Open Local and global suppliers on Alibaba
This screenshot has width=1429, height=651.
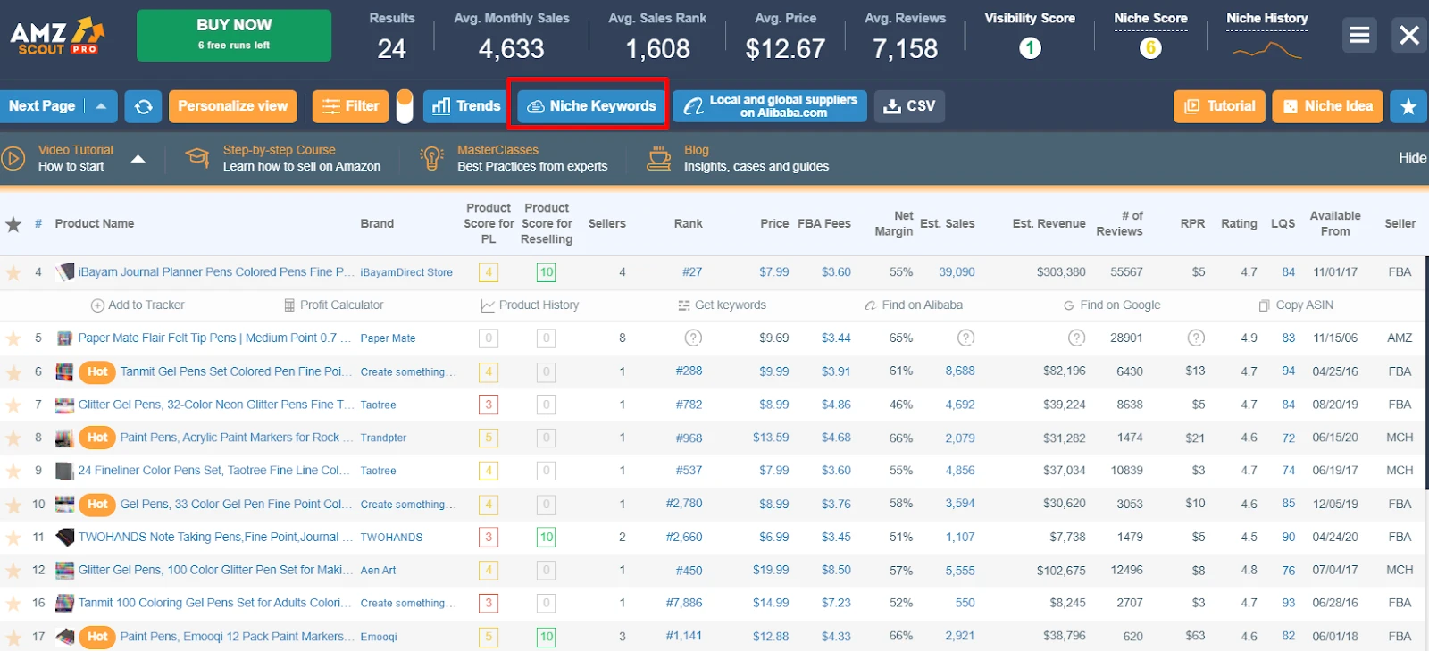pyautogui.click(x=770, y=106)
